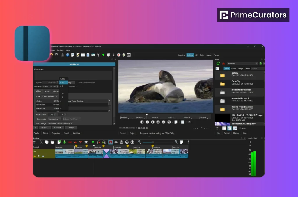
Task: Open the Markers panel icon in toolbar
Action: tap(103, 55)
